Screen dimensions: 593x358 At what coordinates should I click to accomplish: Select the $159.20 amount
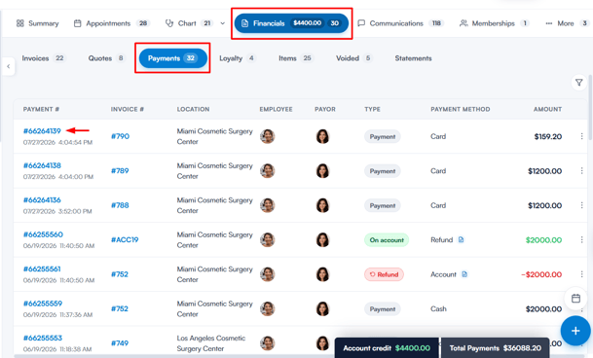click(547, 136)
